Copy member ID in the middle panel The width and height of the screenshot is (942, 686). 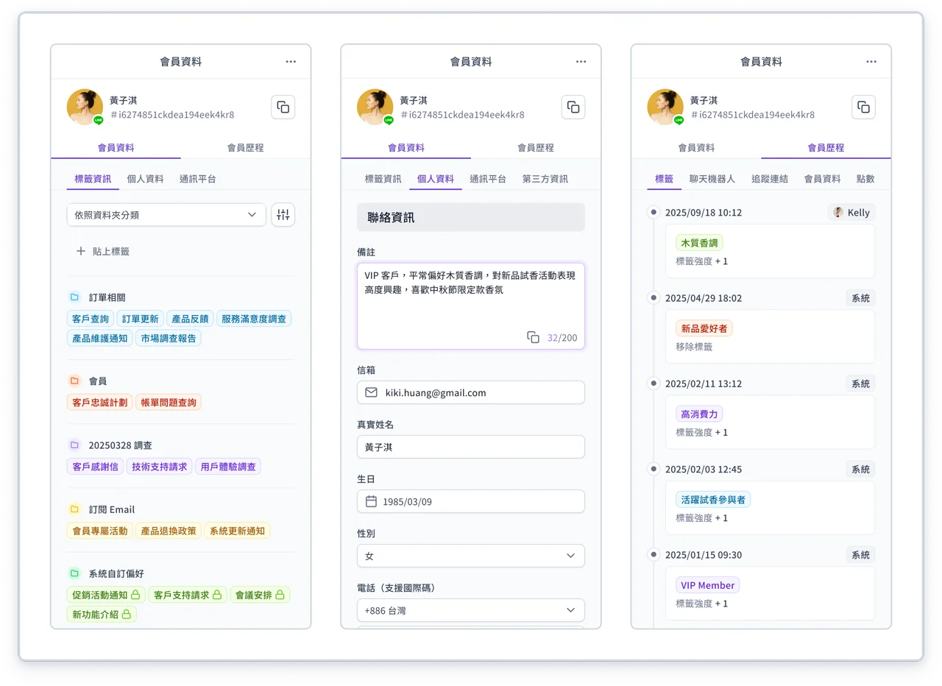coord(573,107)
